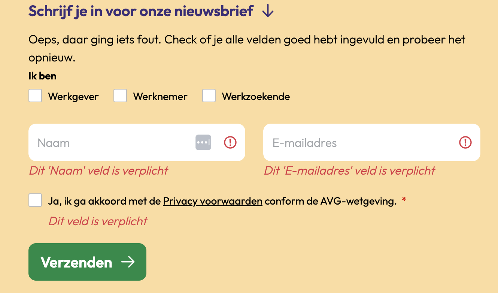Click the "Dit 'Naam' veld is verplicht" error message

point(98,171)
